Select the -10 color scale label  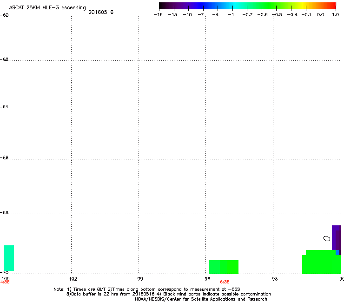click(187, 15)
